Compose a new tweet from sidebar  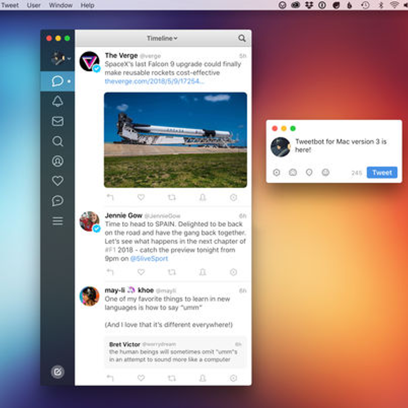(57, 372)
